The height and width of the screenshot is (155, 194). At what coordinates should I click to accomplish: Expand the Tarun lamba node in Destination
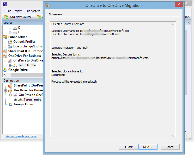coord(16,100)
